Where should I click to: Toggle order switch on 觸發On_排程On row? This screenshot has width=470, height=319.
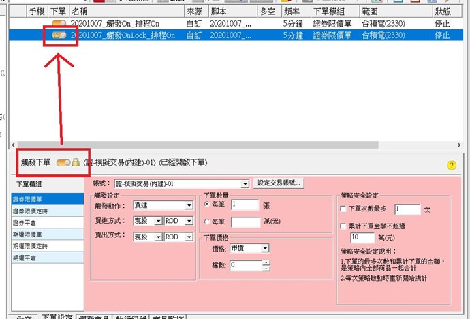(59, 22)
